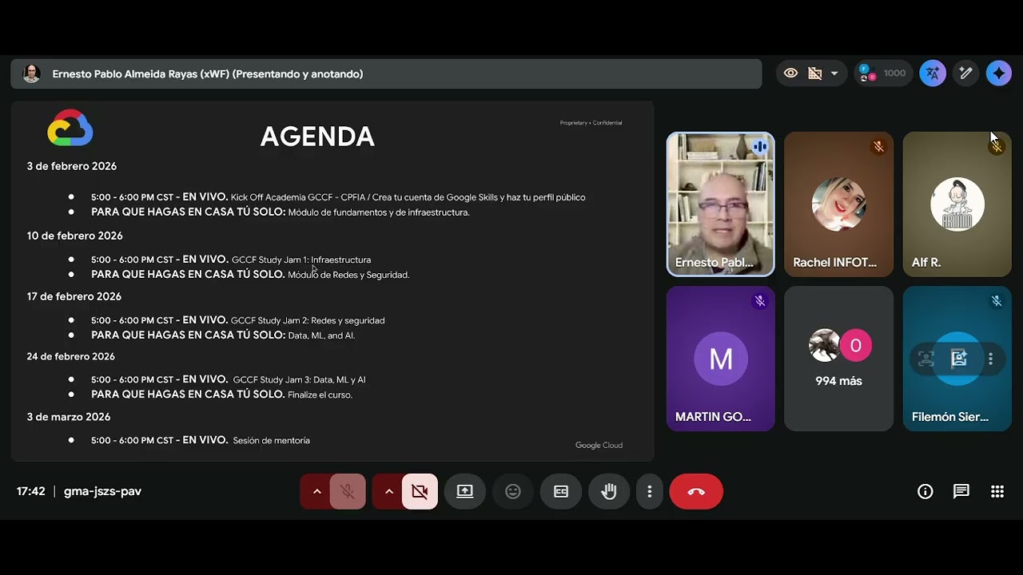
Task: Open the 994 más participants tile
Action: click(x=838, y=359)
